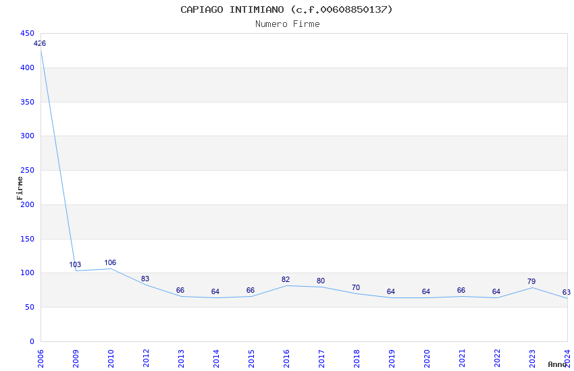This screenshot has height=371, width=574.
Task: Click the chart title 'CAPIAGO INTIMIANO (c.f.00608850137)'
Action: click(x=286, y=9)
